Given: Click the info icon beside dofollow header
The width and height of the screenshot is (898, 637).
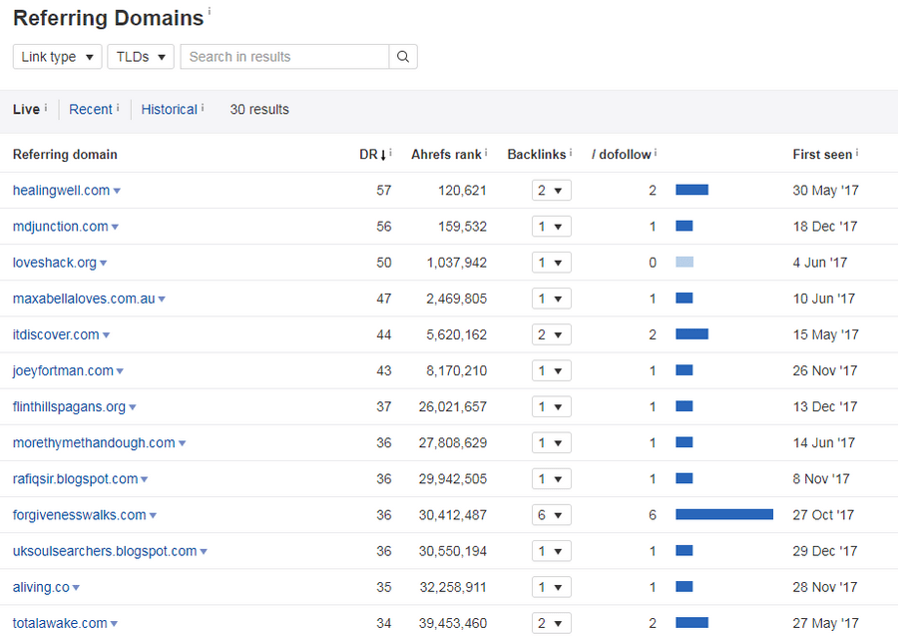Looking at the screenshot, I should [x=656, y=153].
